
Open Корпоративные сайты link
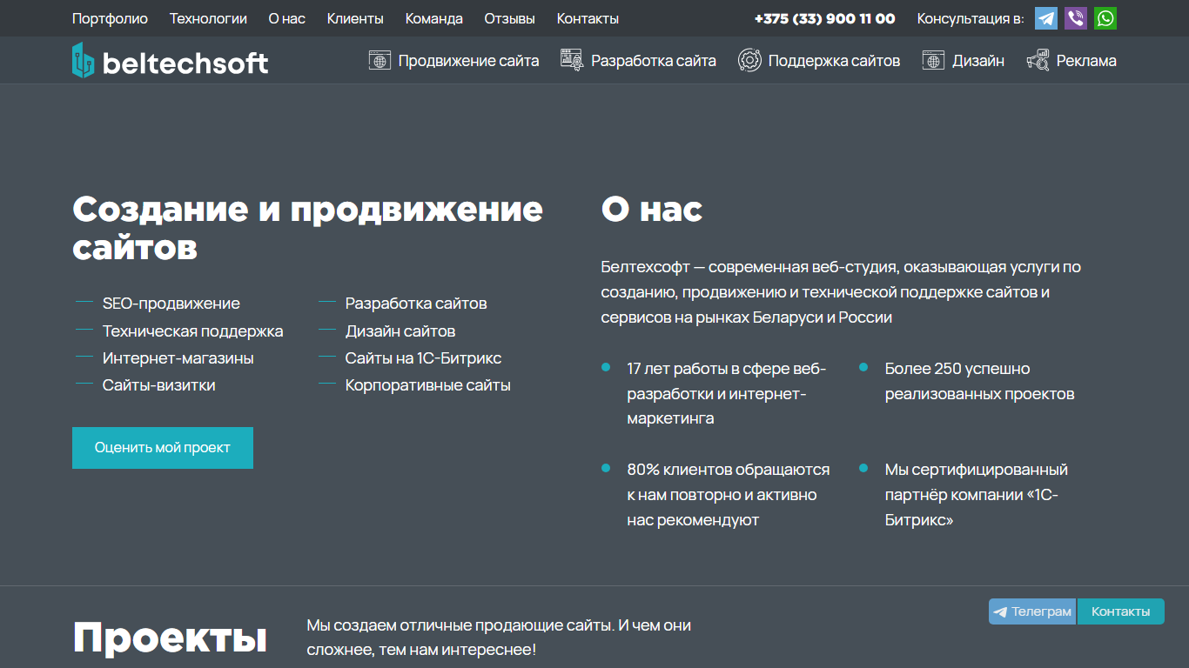(428, 385)
